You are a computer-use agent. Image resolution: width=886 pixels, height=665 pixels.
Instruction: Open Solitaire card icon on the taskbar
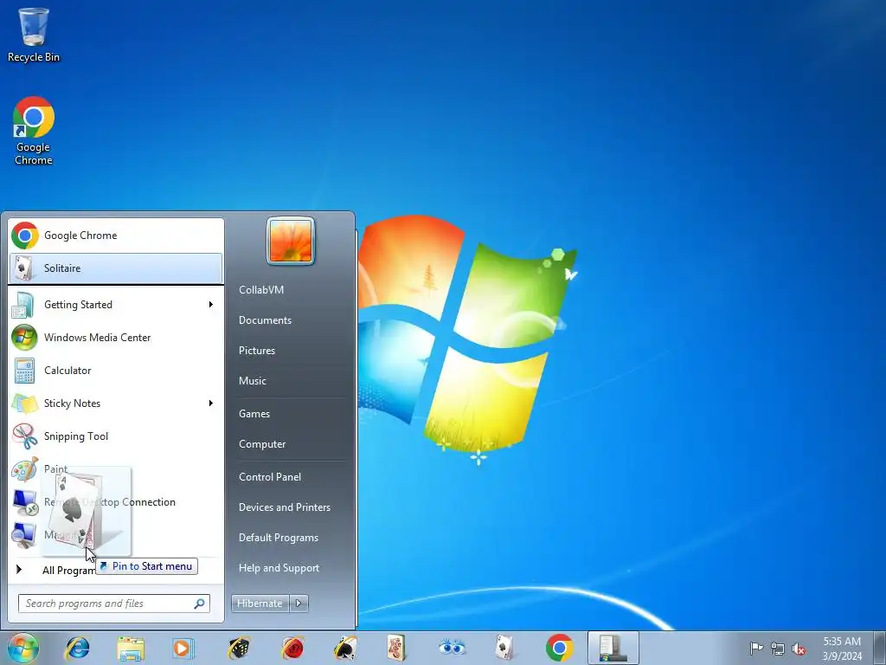tap(504, 648)
